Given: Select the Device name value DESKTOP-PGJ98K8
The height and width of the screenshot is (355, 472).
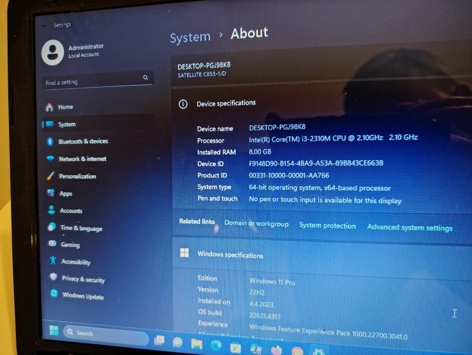Looking at the screenshot, I should tap(277, 127).
